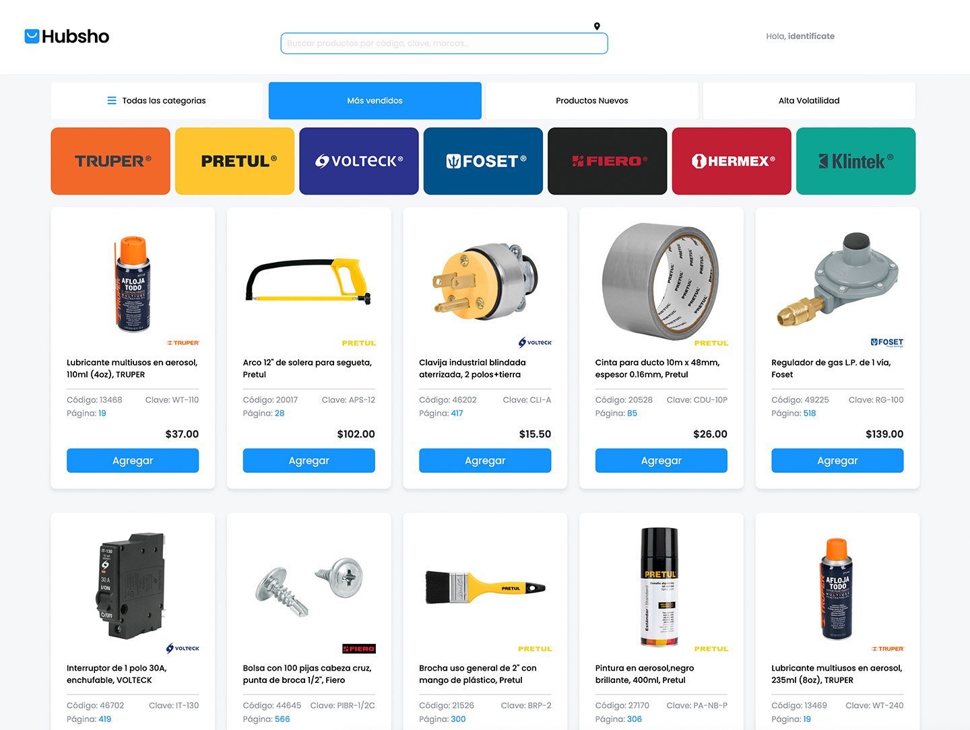Switch to the Más vendidos tab
The image size is (970, 730).
click(375, 101)
